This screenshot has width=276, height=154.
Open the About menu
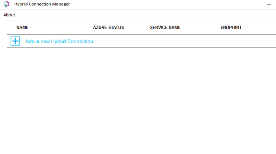coord(9,15)
